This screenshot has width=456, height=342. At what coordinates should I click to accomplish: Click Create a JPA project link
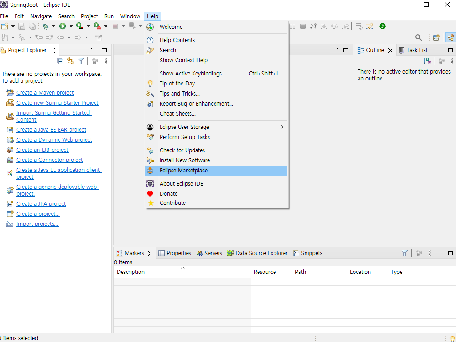[x=41, y=204]
